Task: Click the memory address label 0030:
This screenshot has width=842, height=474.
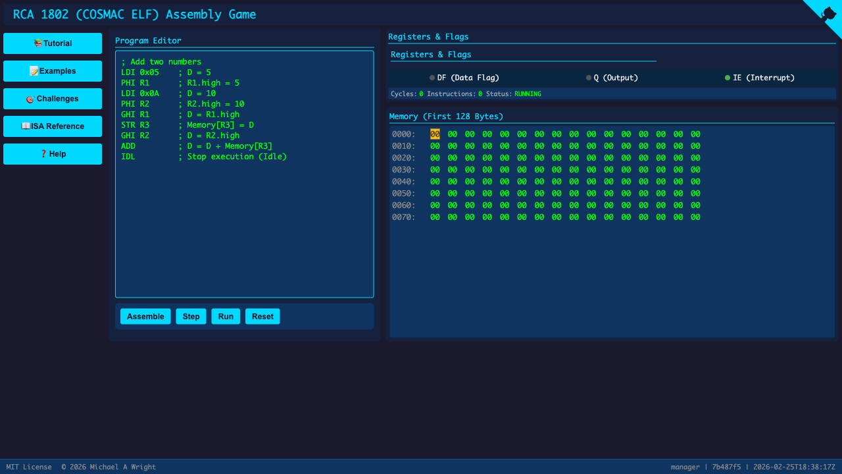Action: pyautogui.click(x=404, y=170)
